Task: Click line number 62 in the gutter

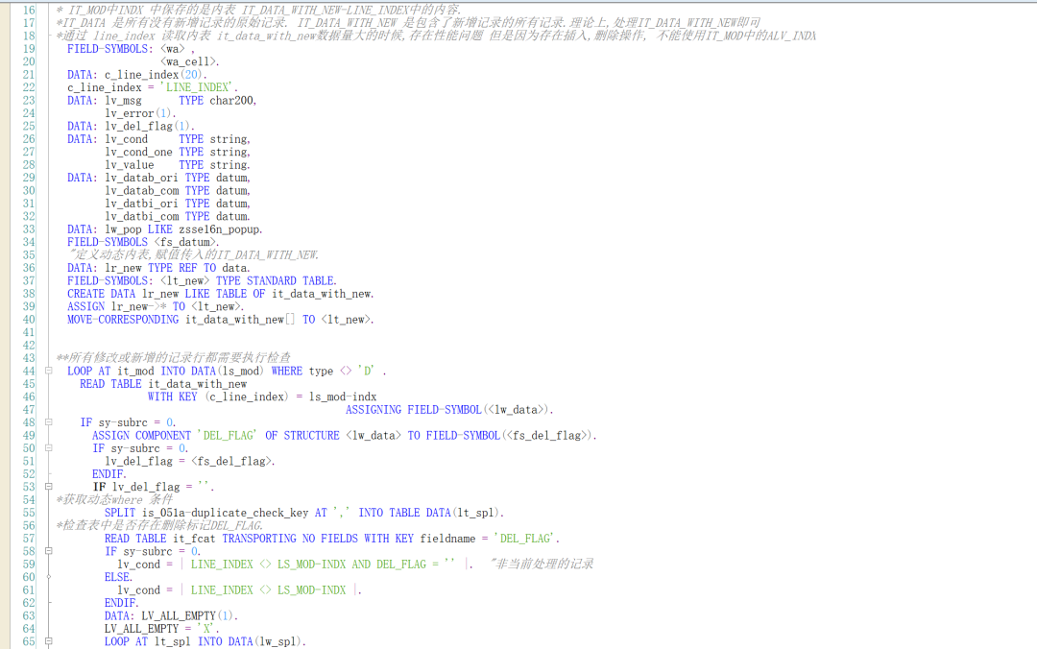Action: point(29,603)
